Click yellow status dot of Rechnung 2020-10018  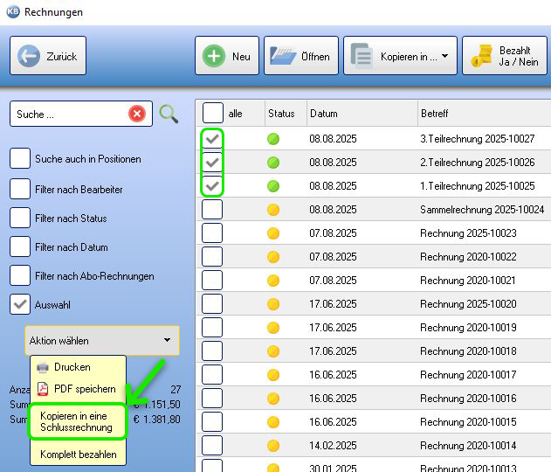[273, 351]
